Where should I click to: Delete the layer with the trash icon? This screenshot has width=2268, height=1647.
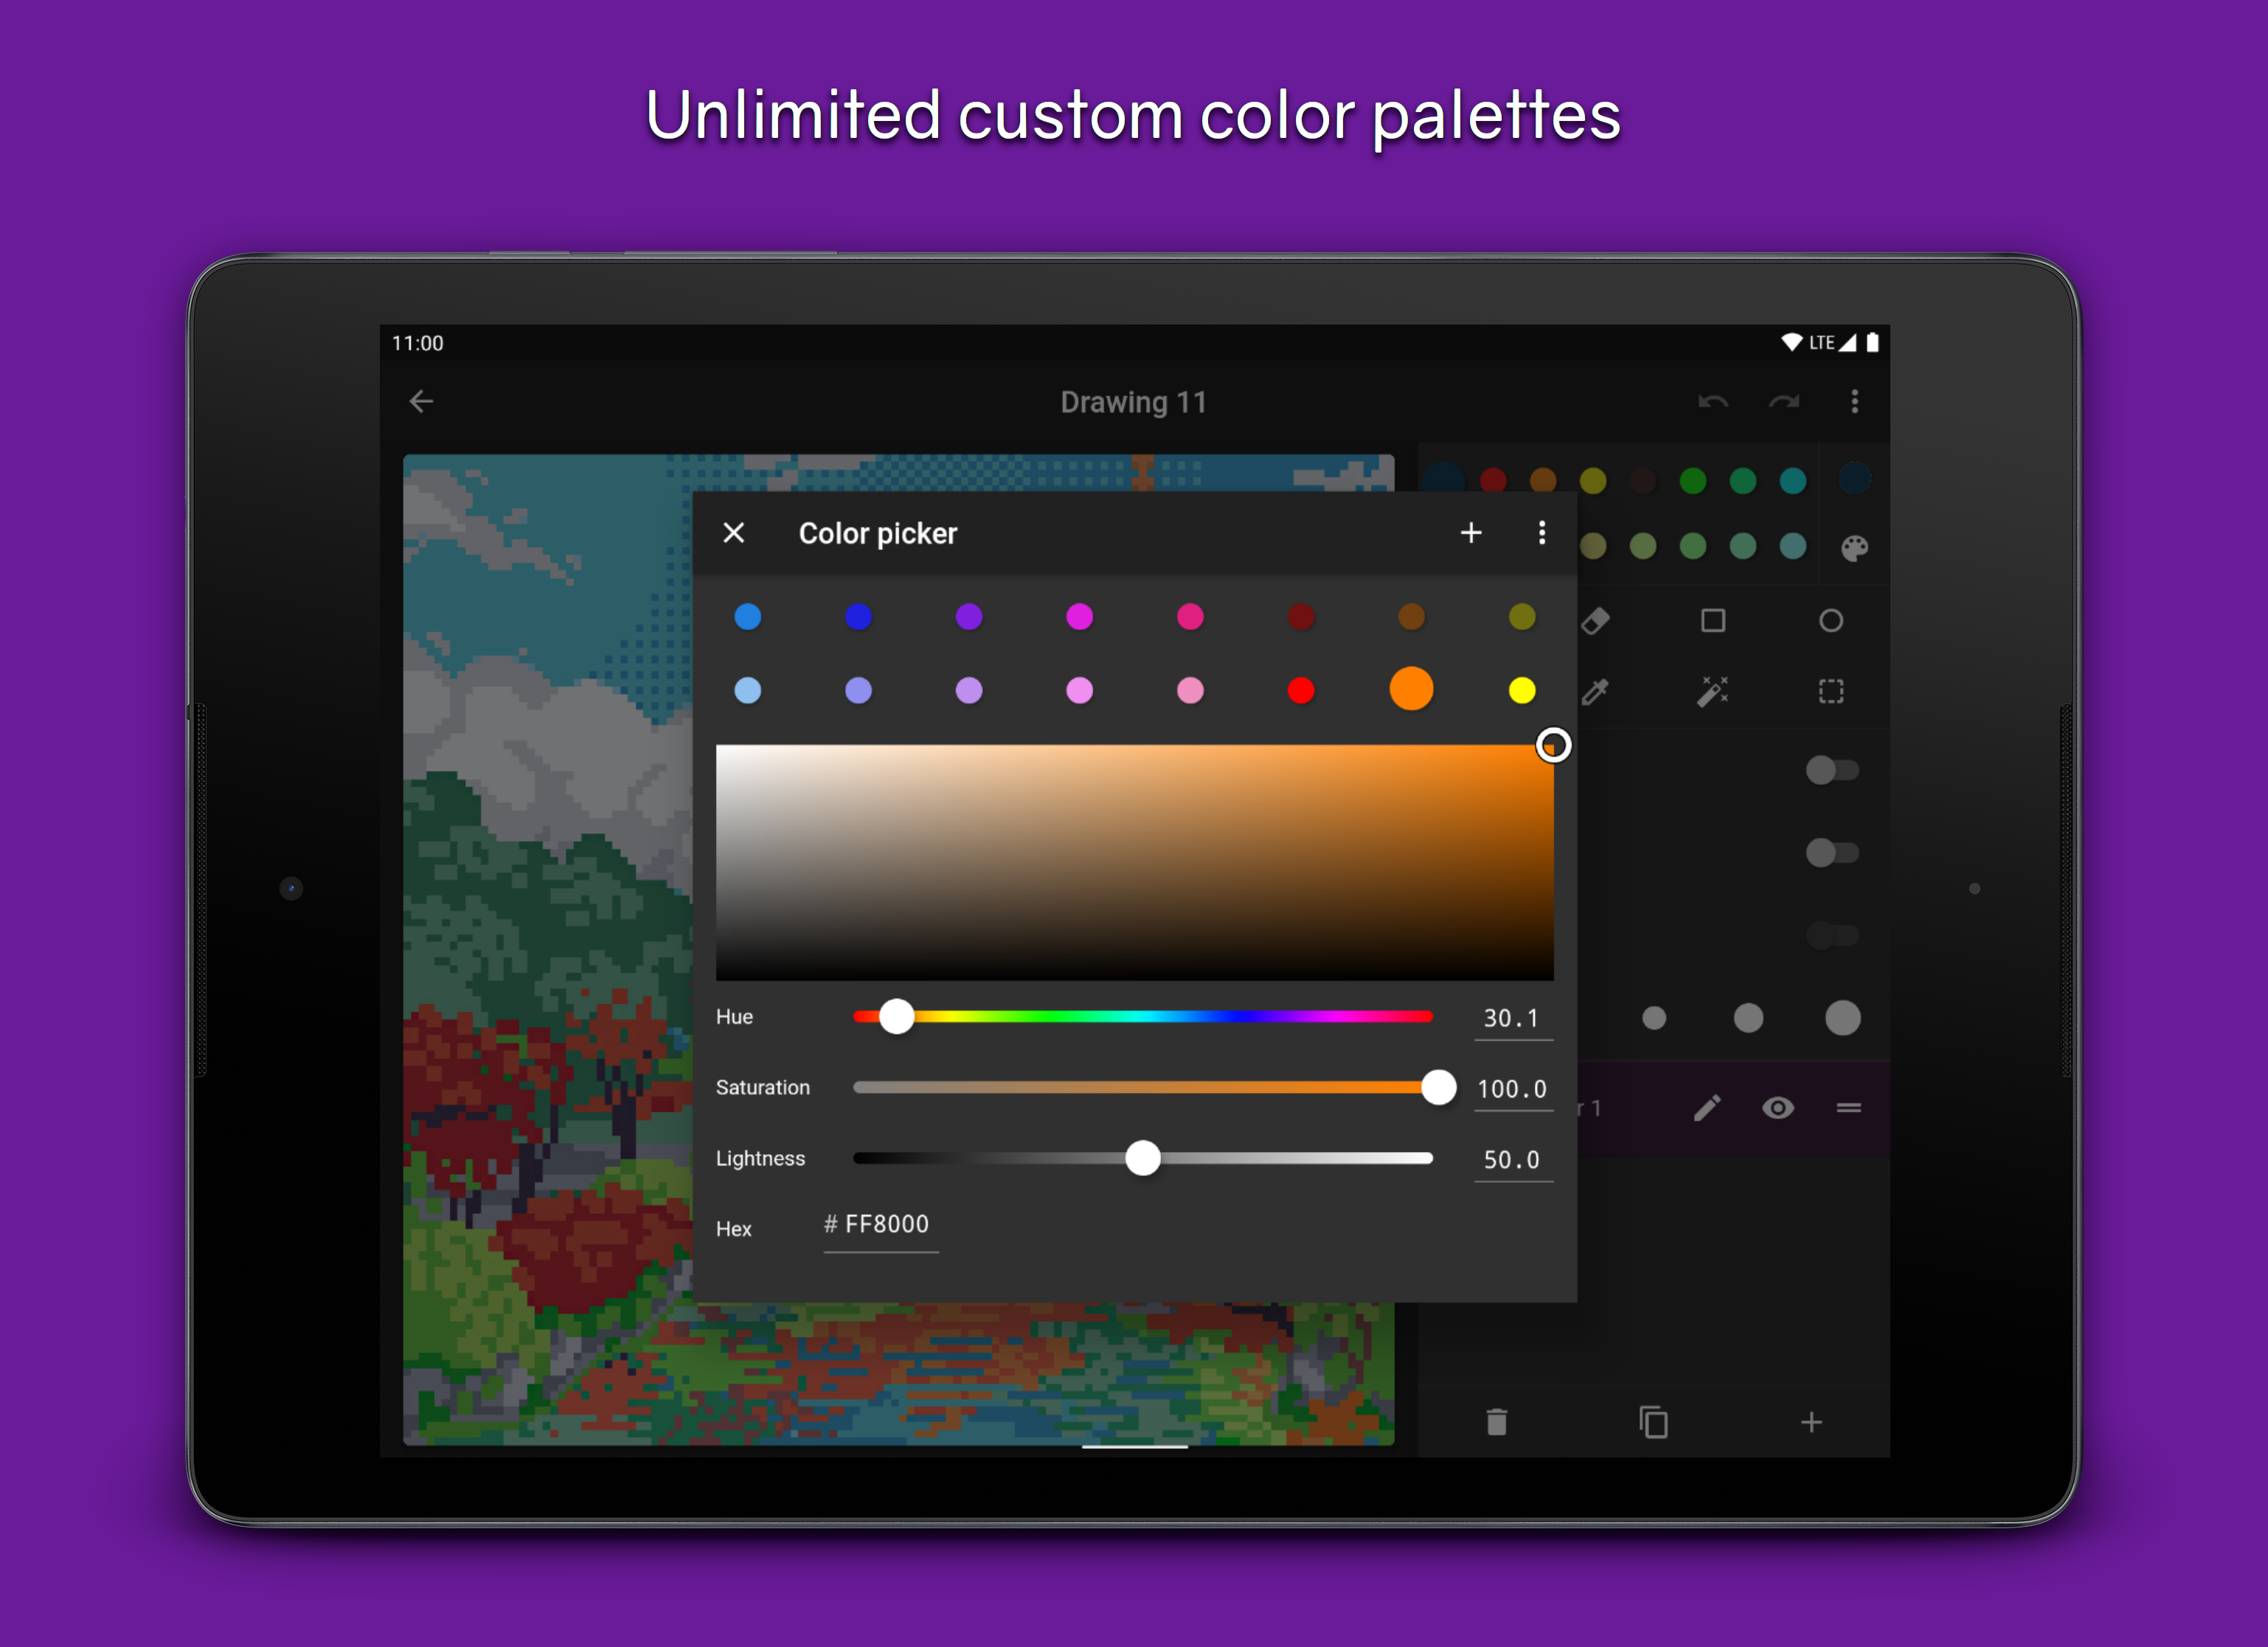click(x=1496, y=1422)
